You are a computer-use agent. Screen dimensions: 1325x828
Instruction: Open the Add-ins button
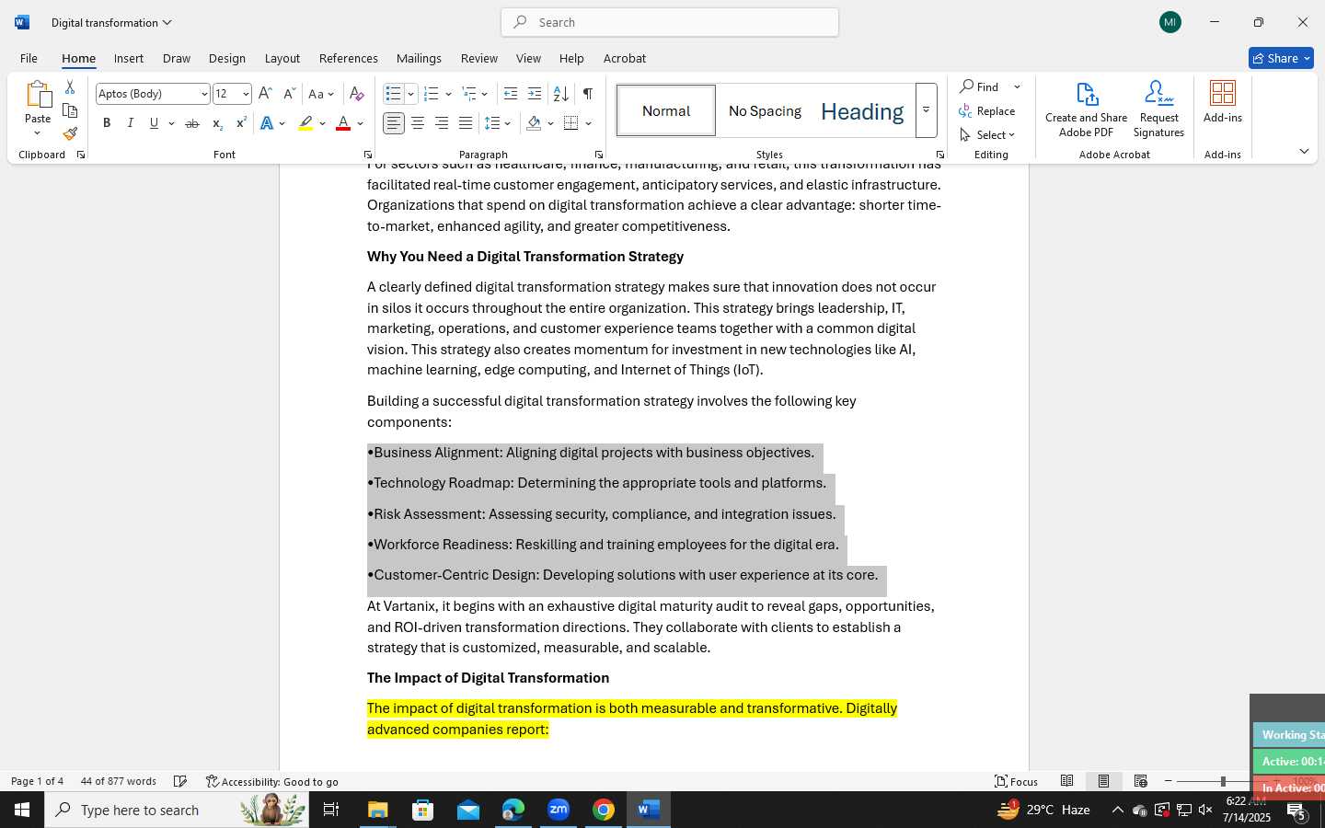point(1223,102)
